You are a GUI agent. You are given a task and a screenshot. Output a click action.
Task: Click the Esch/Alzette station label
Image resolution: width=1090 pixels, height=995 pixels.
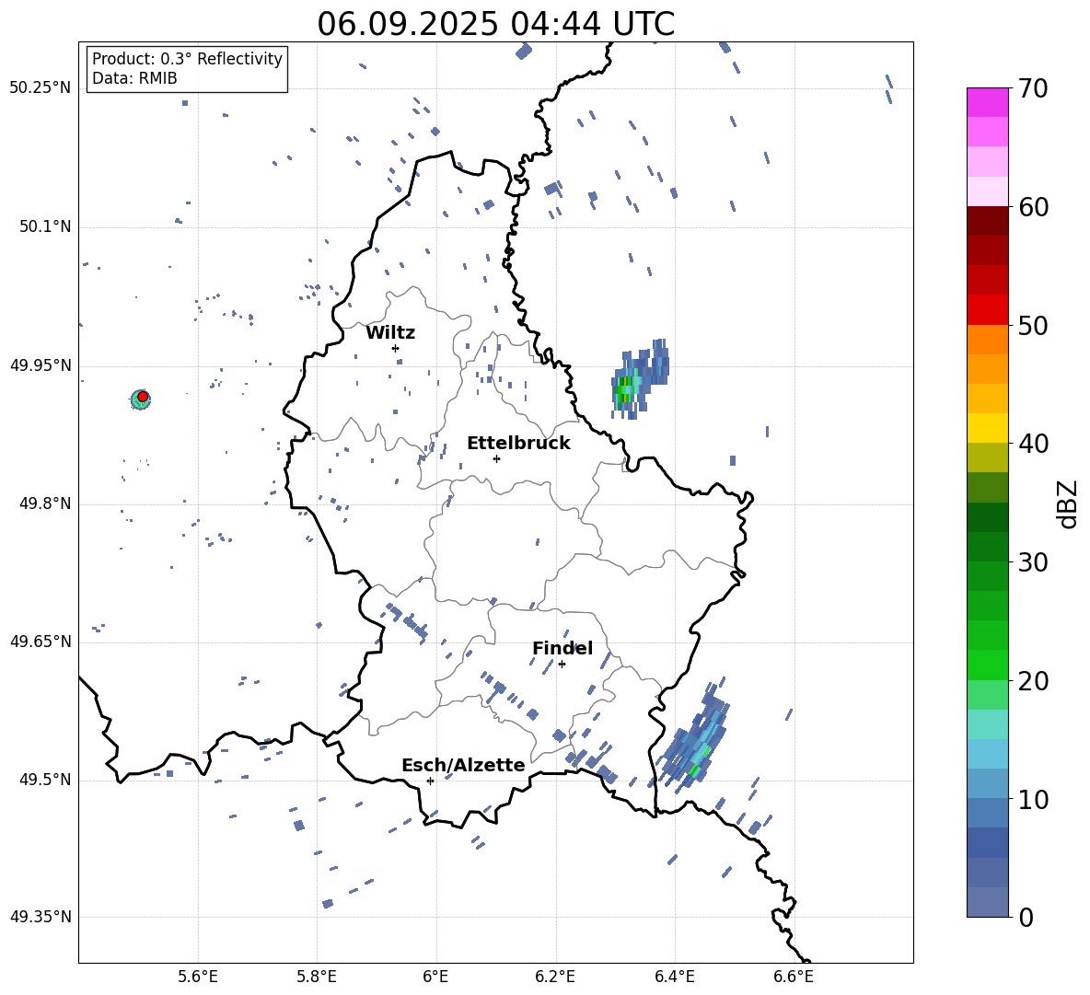[463, 765]
